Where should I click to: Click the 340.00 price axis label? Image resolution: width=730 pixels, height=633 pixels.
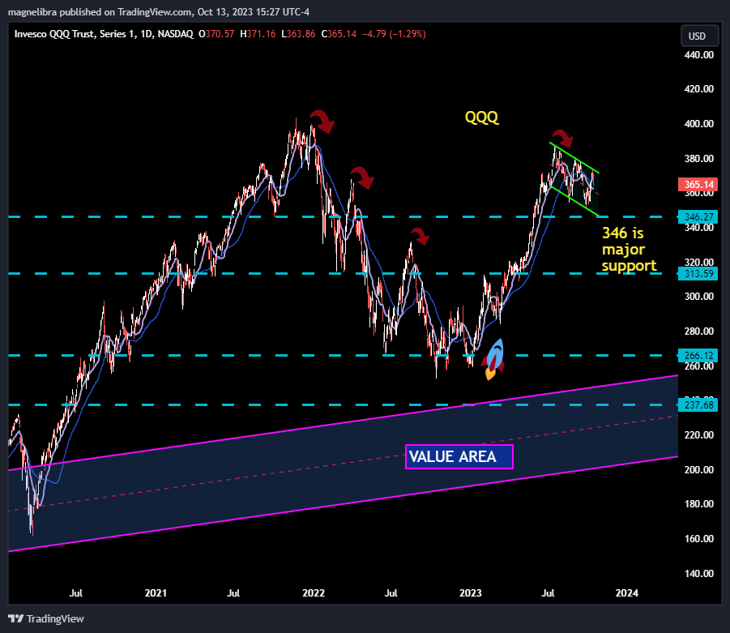point(699,228)
